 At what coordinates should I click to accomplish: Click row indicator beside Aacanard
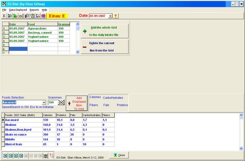[x=3, y=120]
